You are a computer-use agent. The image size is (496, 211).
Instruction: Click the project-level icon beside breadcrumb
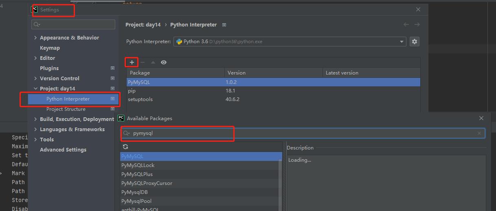pyautogui.click(x=224, y=25)
